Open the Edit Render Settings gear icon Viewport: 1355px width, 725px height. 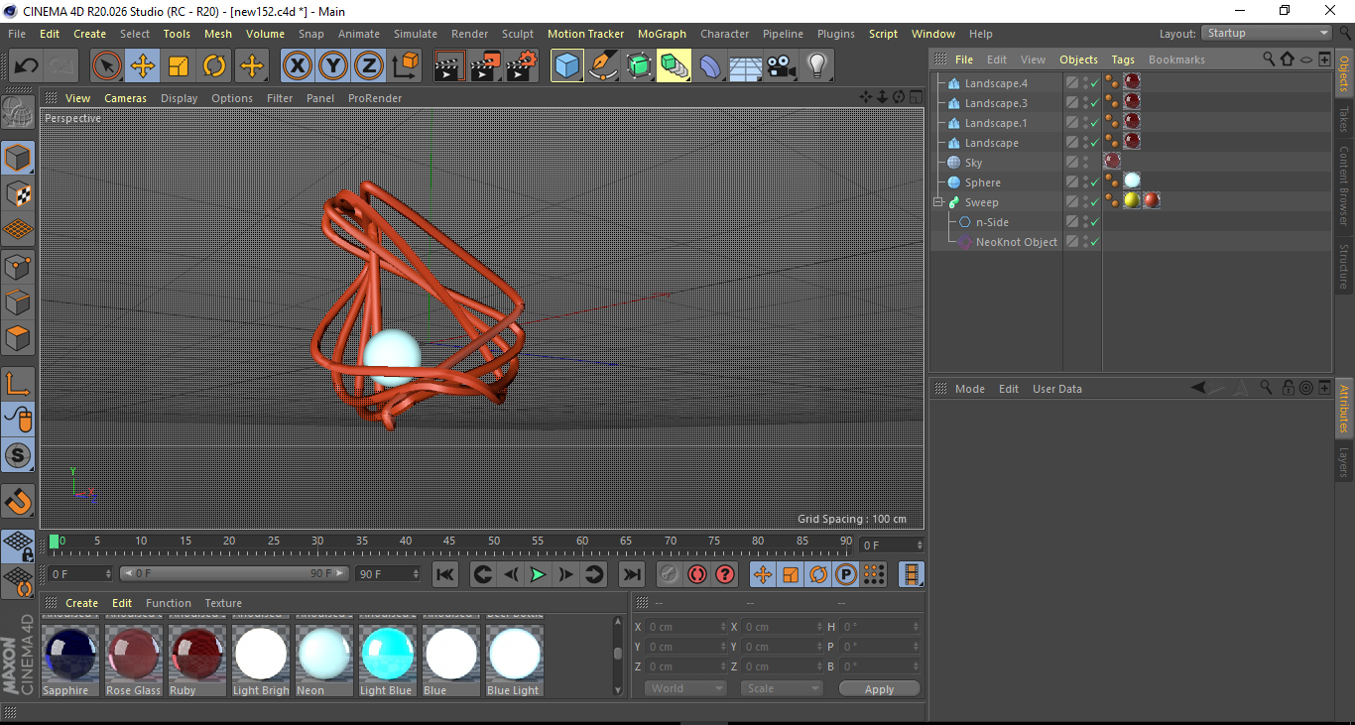tap(522, 66)
